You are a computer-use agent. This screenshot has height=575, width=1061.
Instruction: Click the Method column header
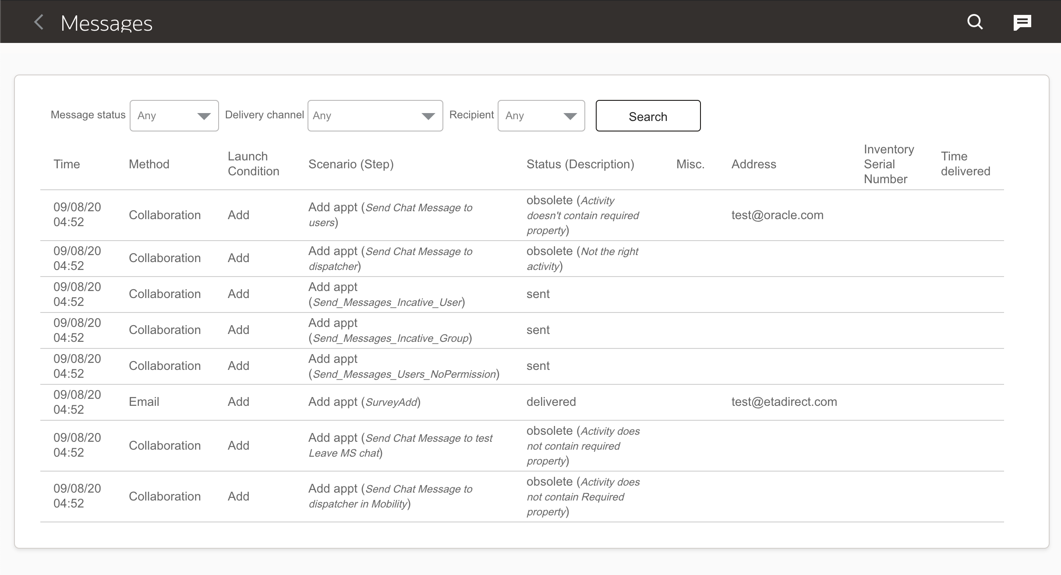(149, 164)
